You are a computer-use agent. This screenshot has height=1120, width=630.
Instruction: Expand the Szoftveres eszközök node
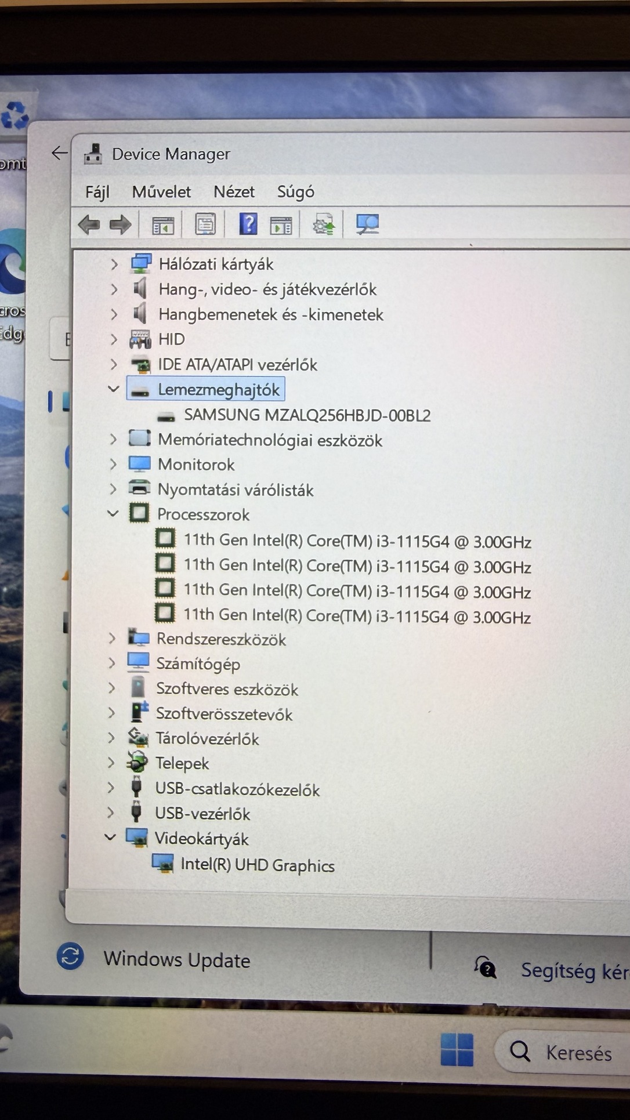111,688
